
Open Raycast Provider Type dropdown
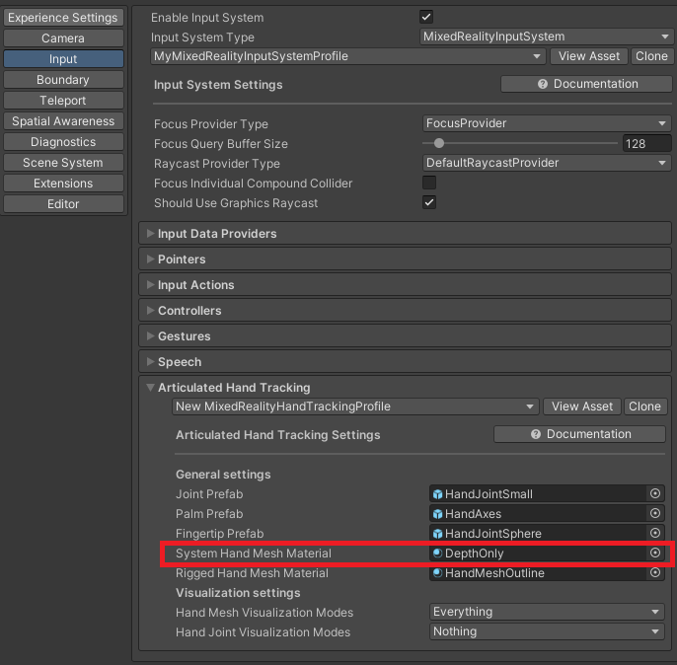546,163
